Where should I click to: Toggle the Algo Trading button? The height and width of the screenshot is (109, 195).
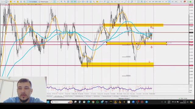coord(32,2)
